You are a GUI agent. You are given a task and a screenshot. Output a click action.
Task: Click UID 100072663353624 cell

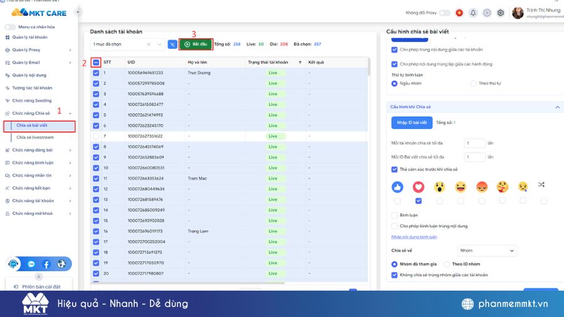(x=145, y=179)
